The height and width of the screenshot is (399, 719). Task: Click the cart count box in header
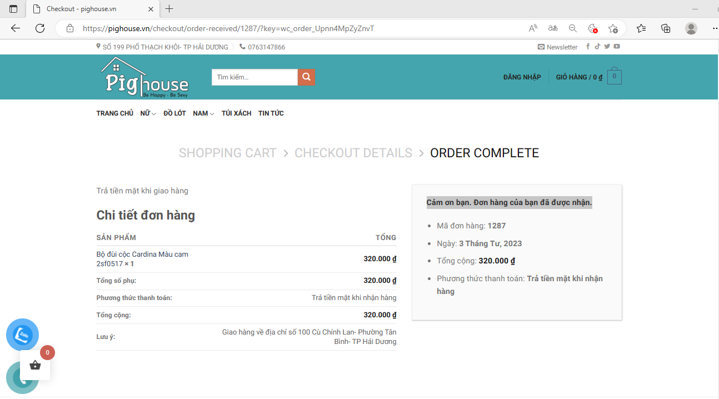pyautogui.click(x=614, y=77)
